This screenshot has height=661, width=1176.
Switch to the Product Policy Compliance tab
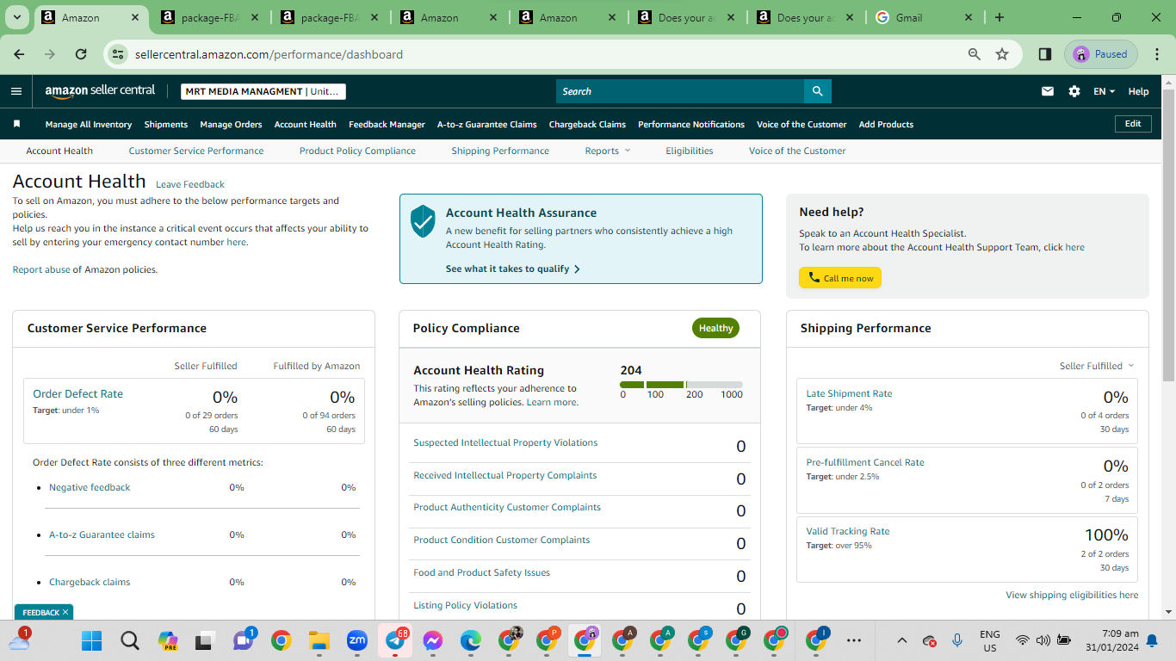pos(357,151)
